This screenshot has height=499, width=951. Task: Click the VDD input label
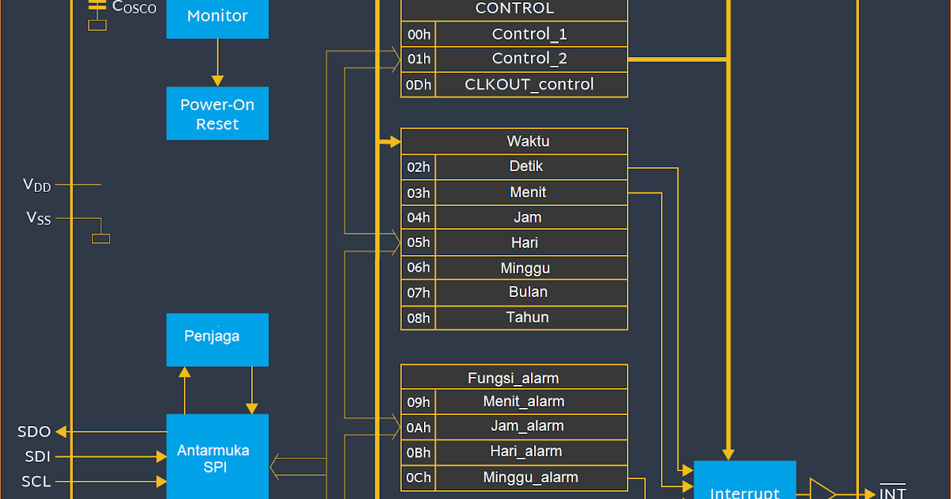point(36,185)
